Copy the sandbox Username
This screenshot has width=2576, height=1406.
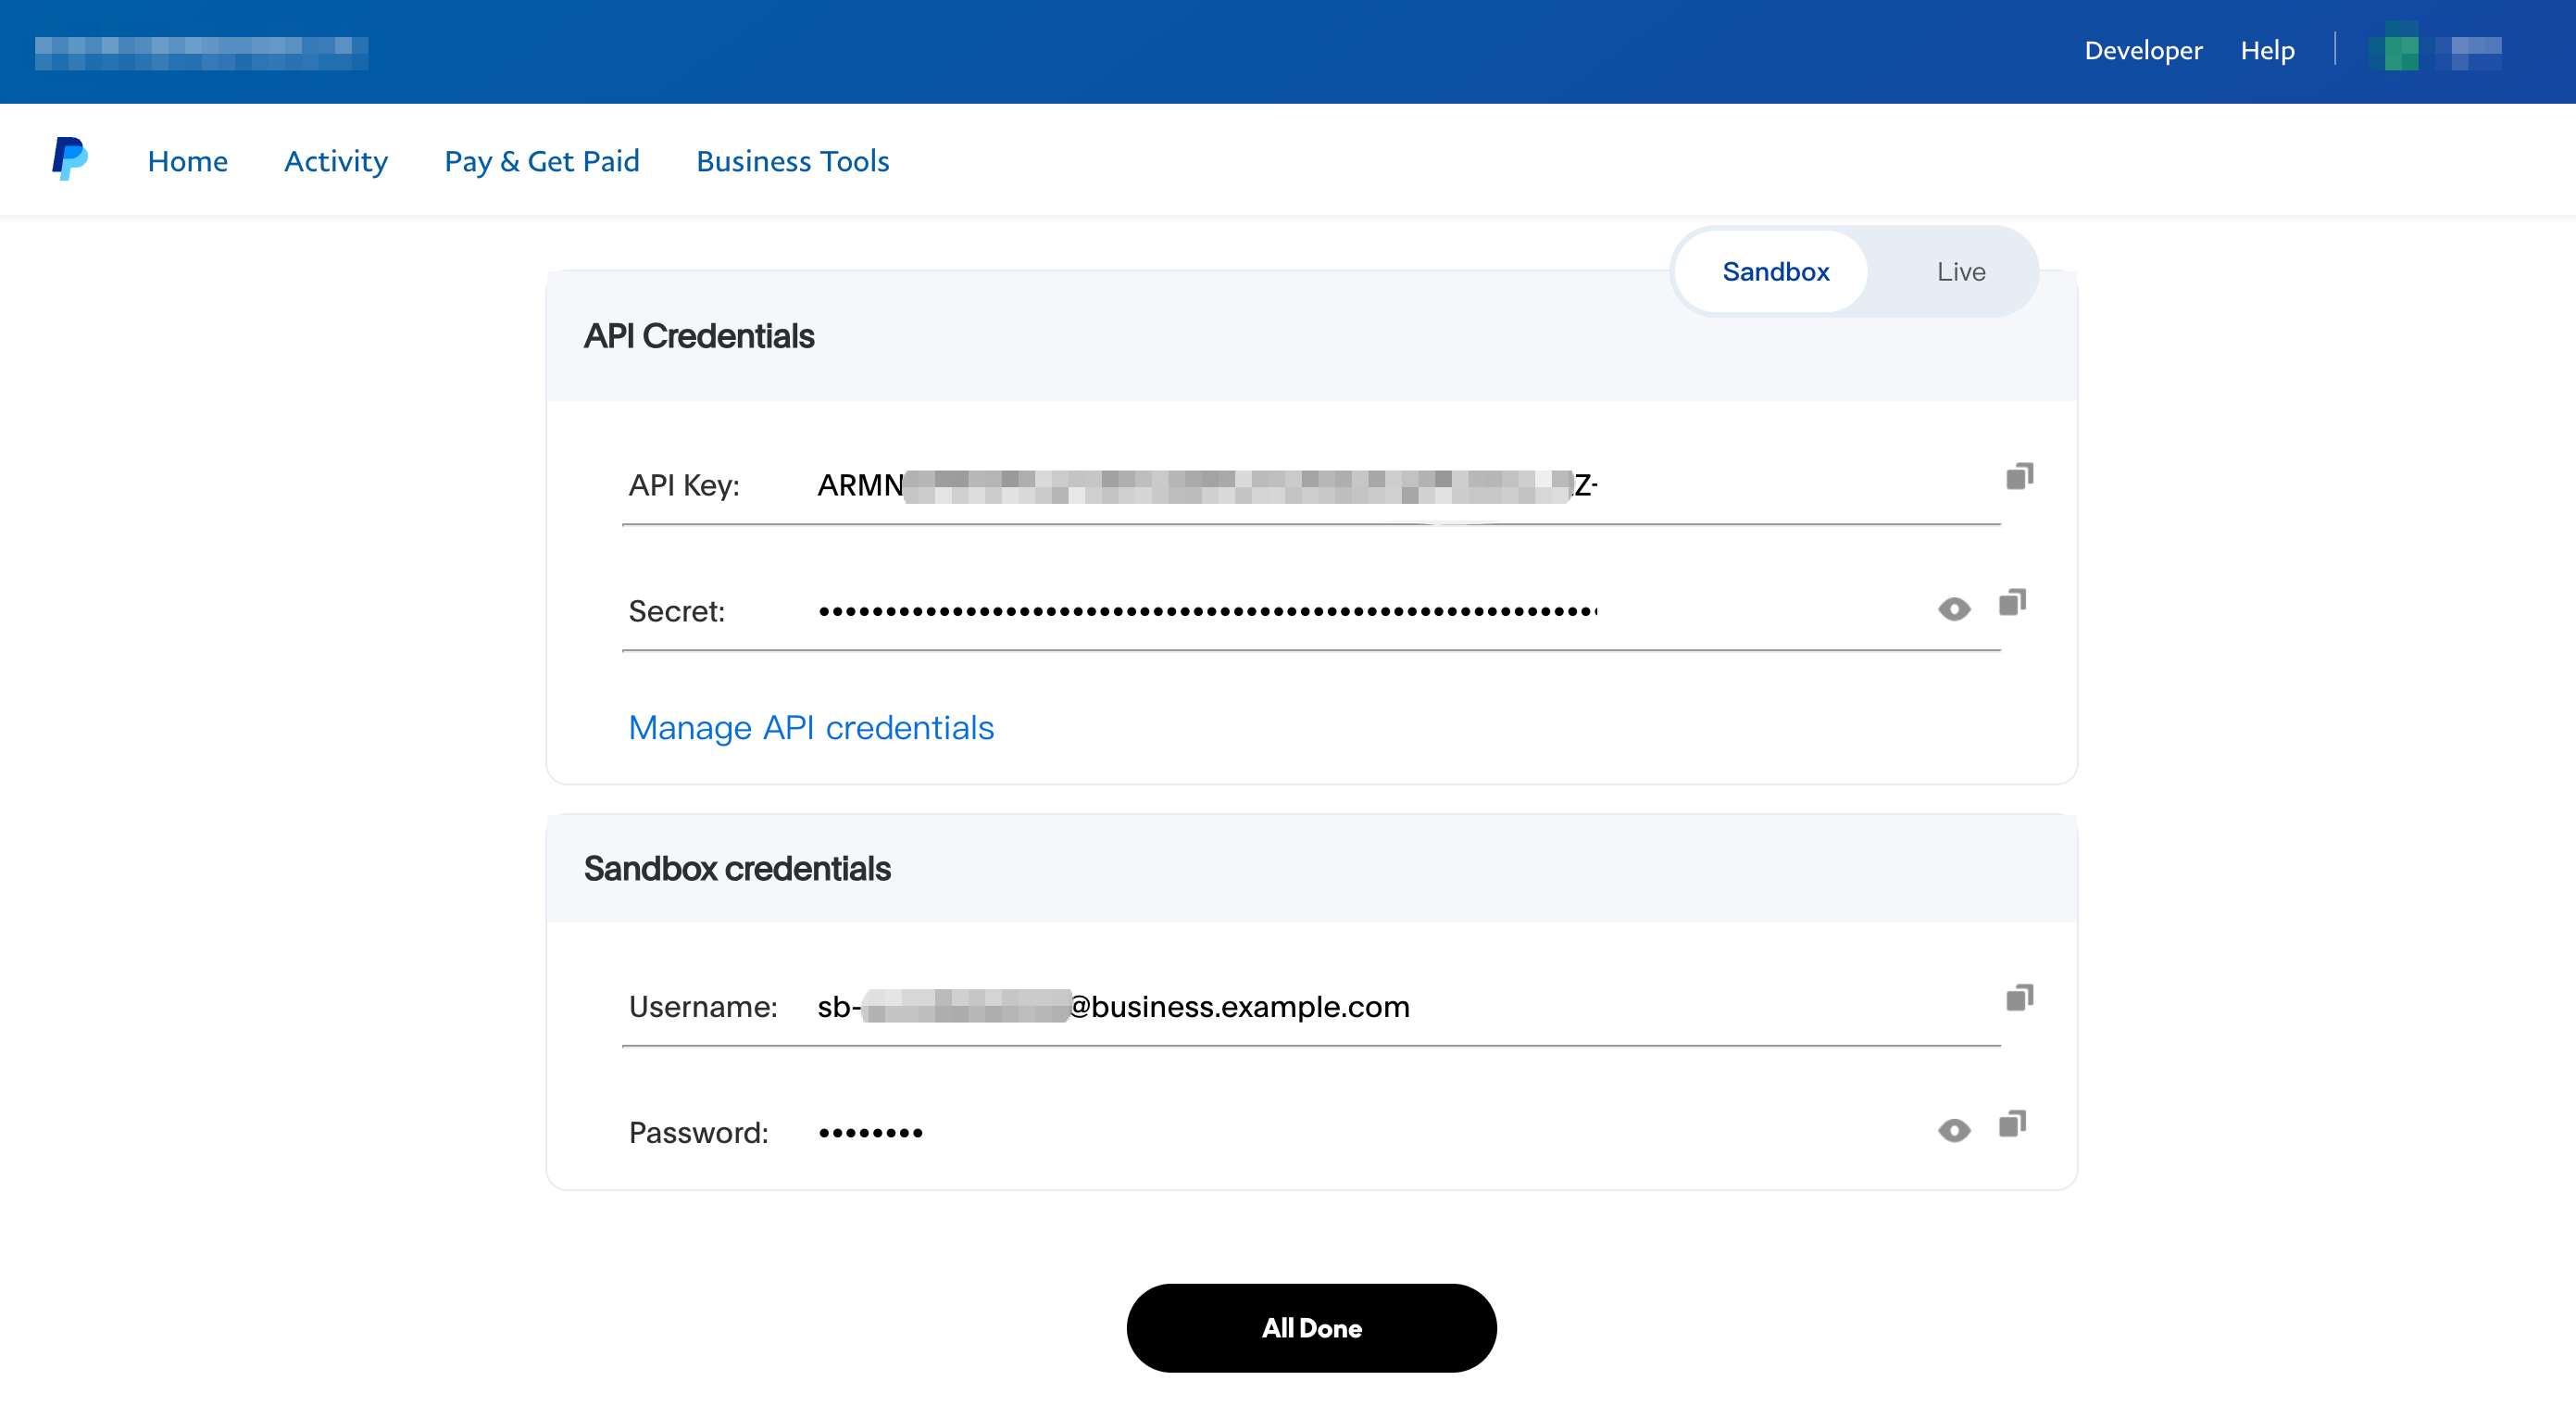[2019, 998]
